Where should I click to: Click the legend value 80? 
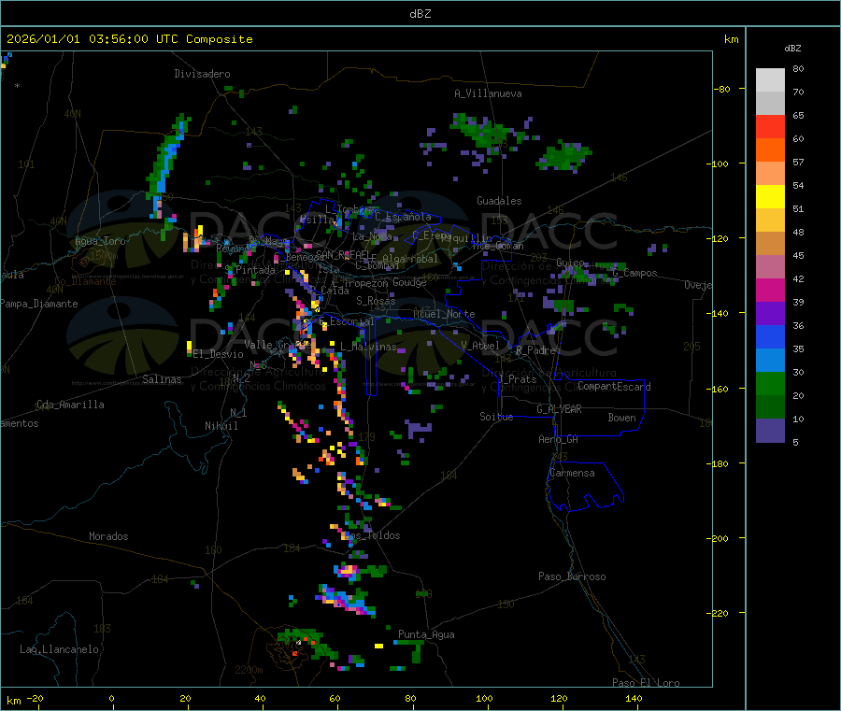(x=799, y=69)
